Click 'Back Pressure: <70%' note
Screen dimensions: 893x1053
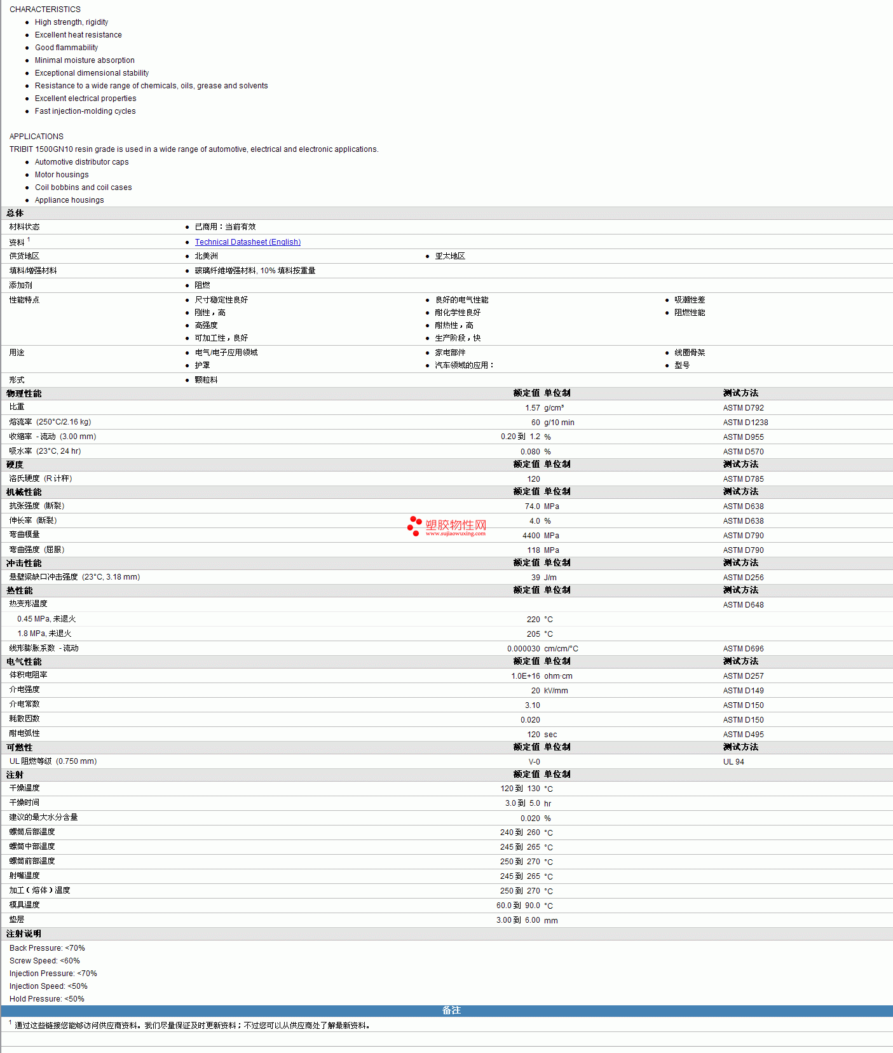point(47,948)
